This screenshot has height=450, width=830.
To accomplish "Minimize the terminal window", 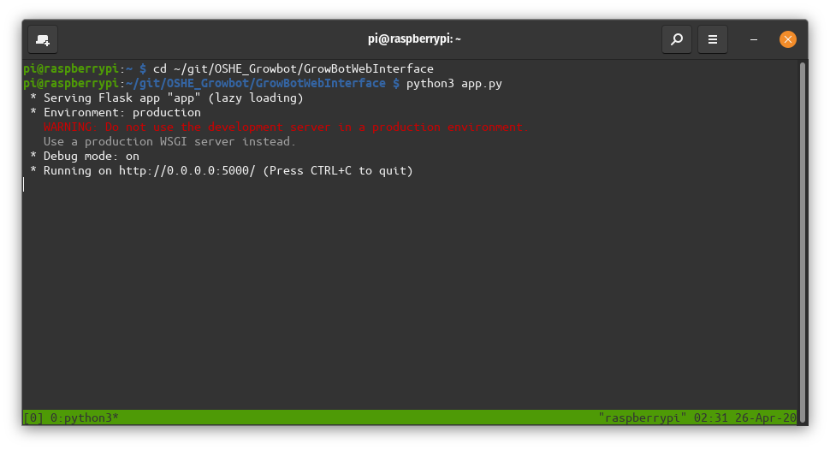I will click(x=754, y=39).
